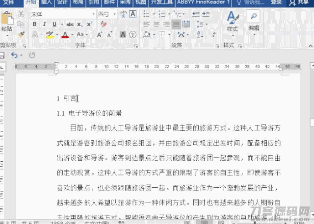Open the ABBYY FineReader tab
This screenshot has height=224, width=314.
tap(204, 2)
